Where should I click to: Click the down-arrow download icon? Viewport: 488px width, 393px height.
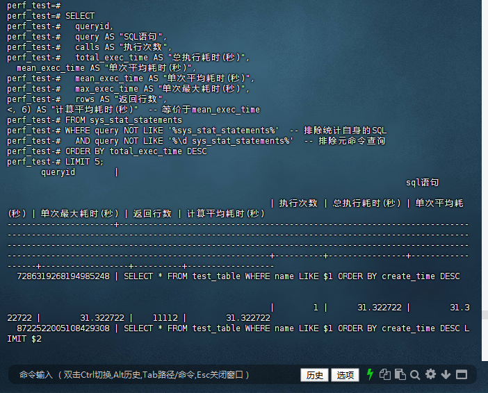[x=446, y=375]
